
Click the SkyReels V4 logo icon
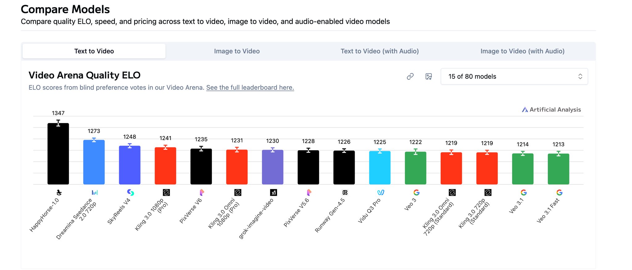pyautogui.click(x=130, y=193)
